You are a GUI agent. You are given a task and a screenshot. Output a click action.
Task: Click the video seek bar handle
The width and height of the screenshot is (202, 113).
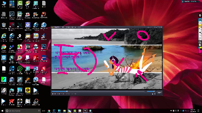tap(67, 91)
